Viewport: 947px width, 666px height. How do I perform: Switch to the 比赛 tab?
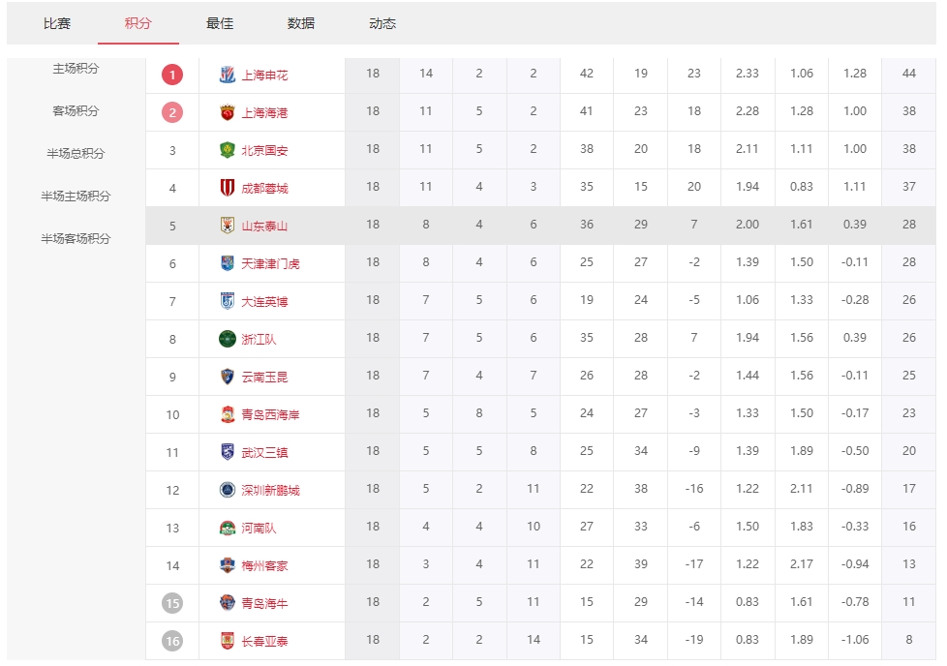(57, 23)
